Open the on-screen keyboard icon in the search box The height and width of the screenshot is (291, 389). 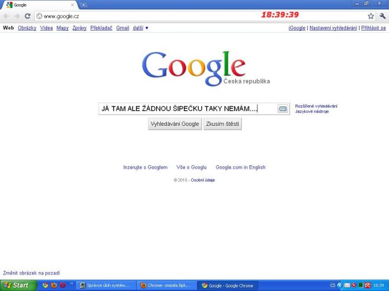tap(282, 109)
